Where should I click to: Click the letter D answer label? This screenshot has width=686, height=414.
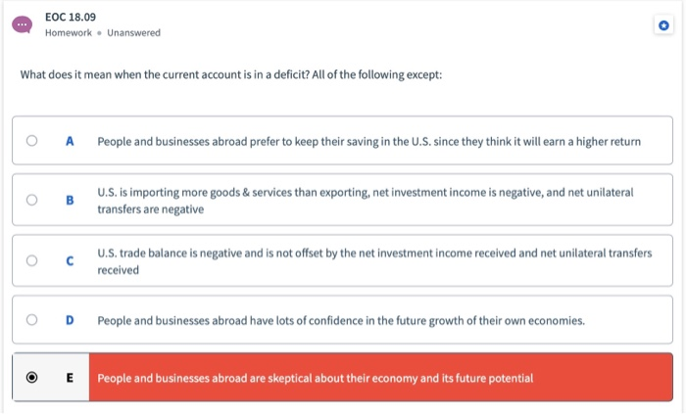click(70, 320)
